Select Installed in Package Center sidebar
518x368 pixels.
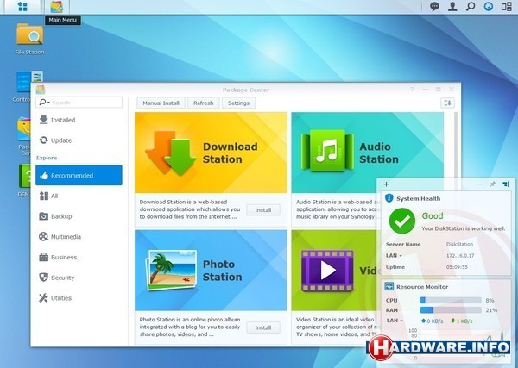tap(79, 120)
